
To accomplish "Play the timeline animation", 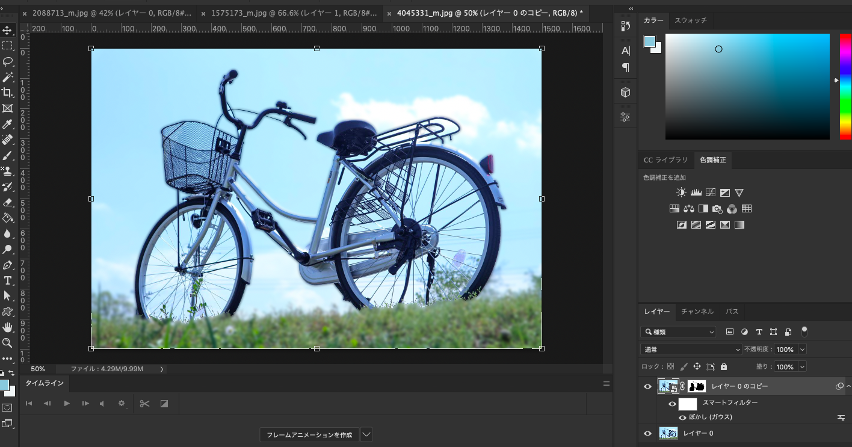I will (x=67, y=403).
